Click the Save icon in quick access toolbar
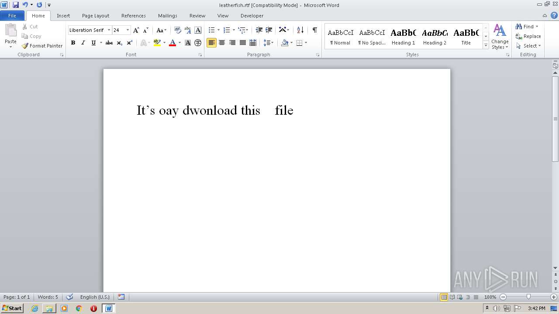The width and height of the screenshot is (559, 314). tap(16, 5)
